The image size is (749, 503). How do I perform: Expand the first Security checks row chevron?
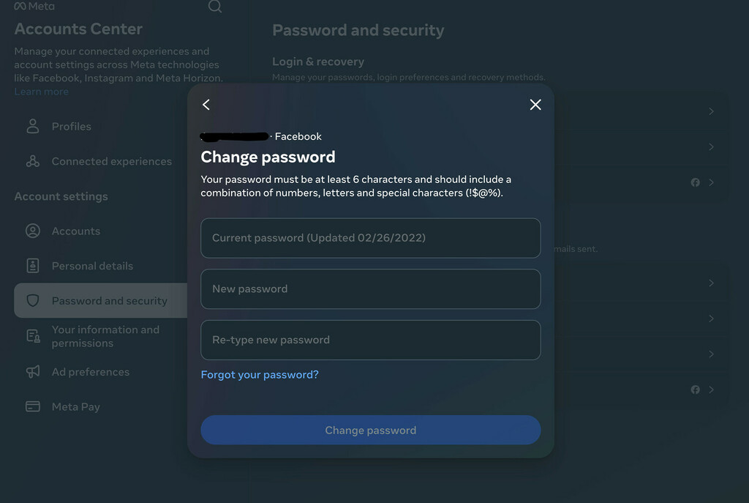[x=710, y=283]
